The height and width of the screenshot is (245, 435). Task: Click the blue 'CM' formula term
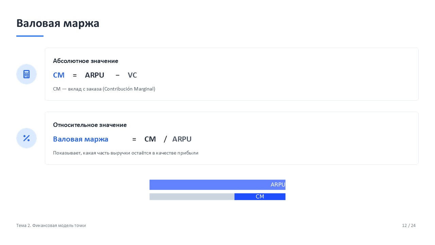pos(59,75)
